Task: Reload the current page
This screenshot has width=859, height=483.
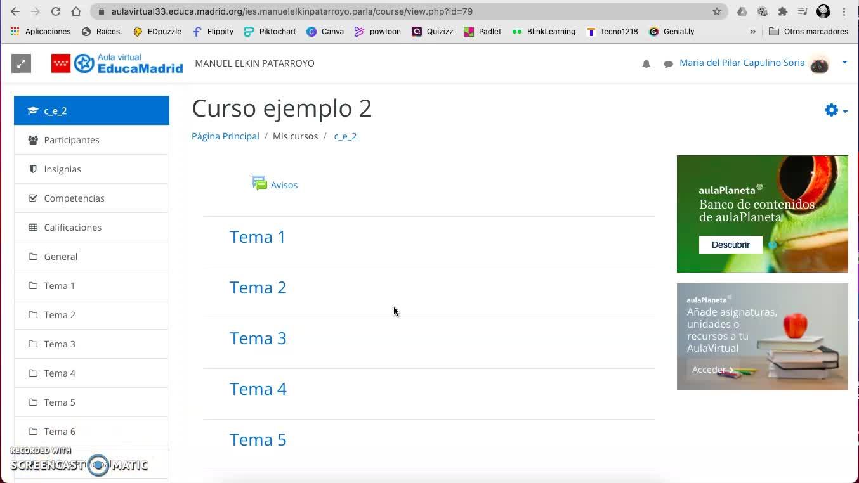Action: (x=56, y=11)
